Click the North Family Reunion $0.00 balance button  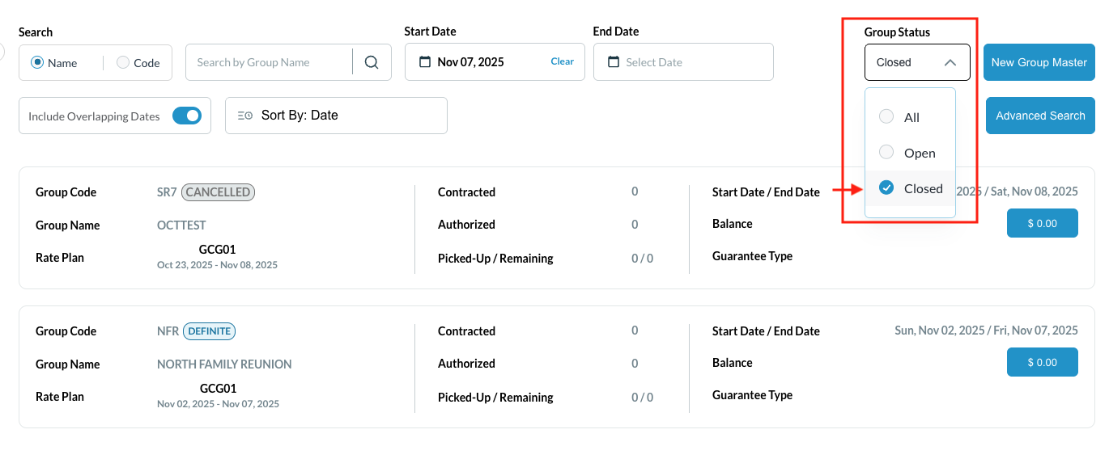[1042, 362]
